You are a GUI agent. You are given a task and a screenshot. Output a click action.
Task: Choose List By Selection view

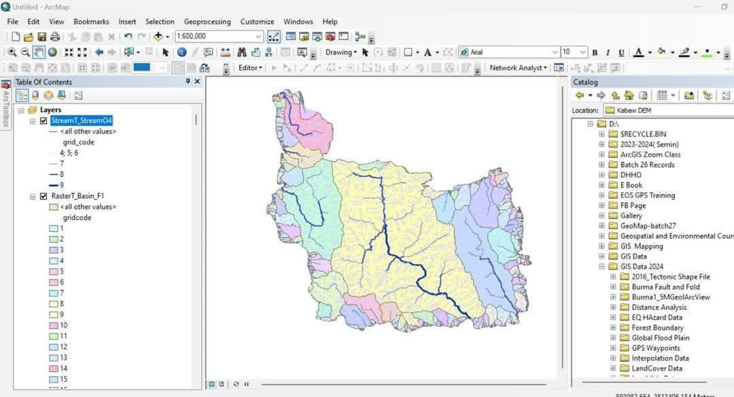61,96
